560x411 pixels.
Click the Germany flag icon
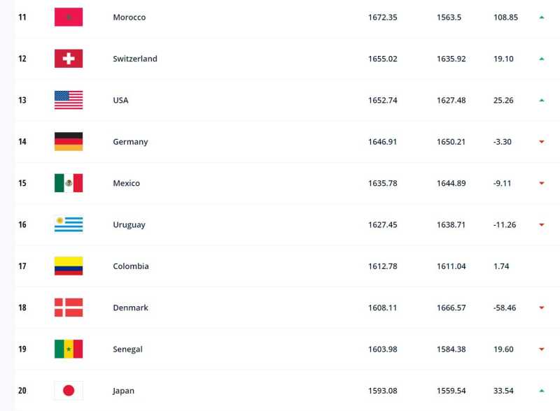point(69,141)
